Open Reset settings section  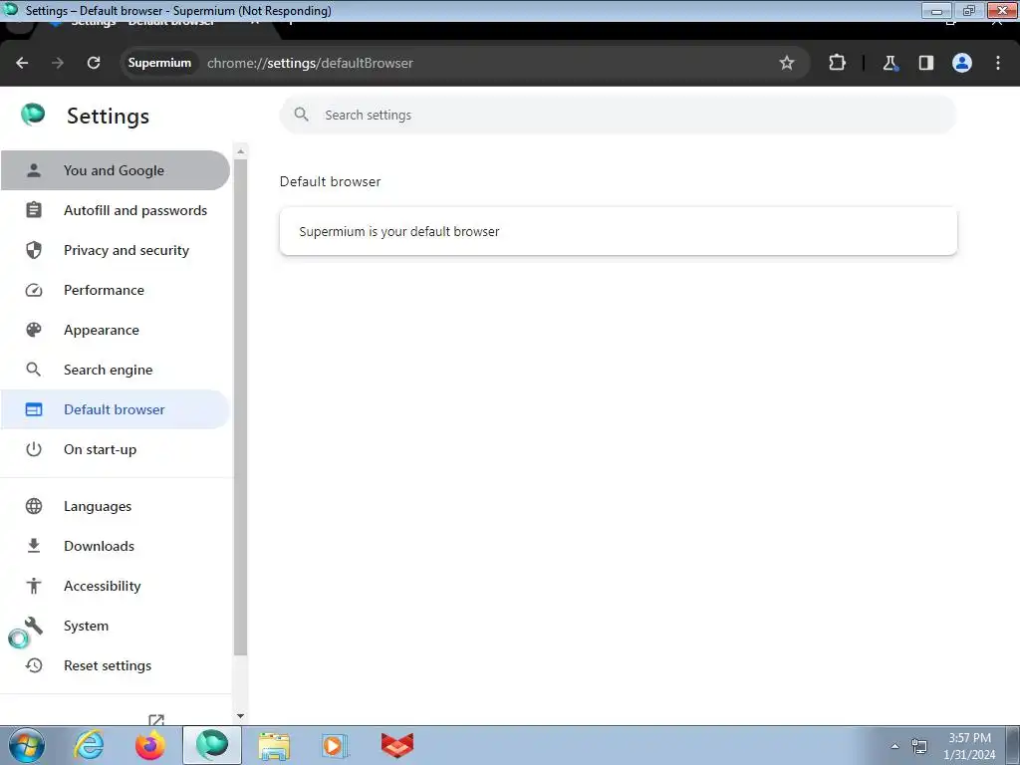(116, 665)
